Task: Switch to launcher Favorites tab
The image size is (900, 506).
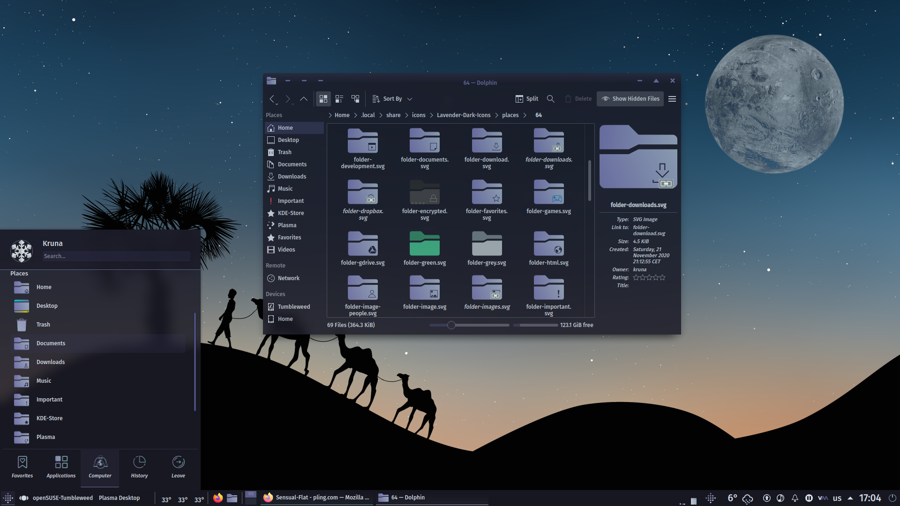Action: pos(22,467)
